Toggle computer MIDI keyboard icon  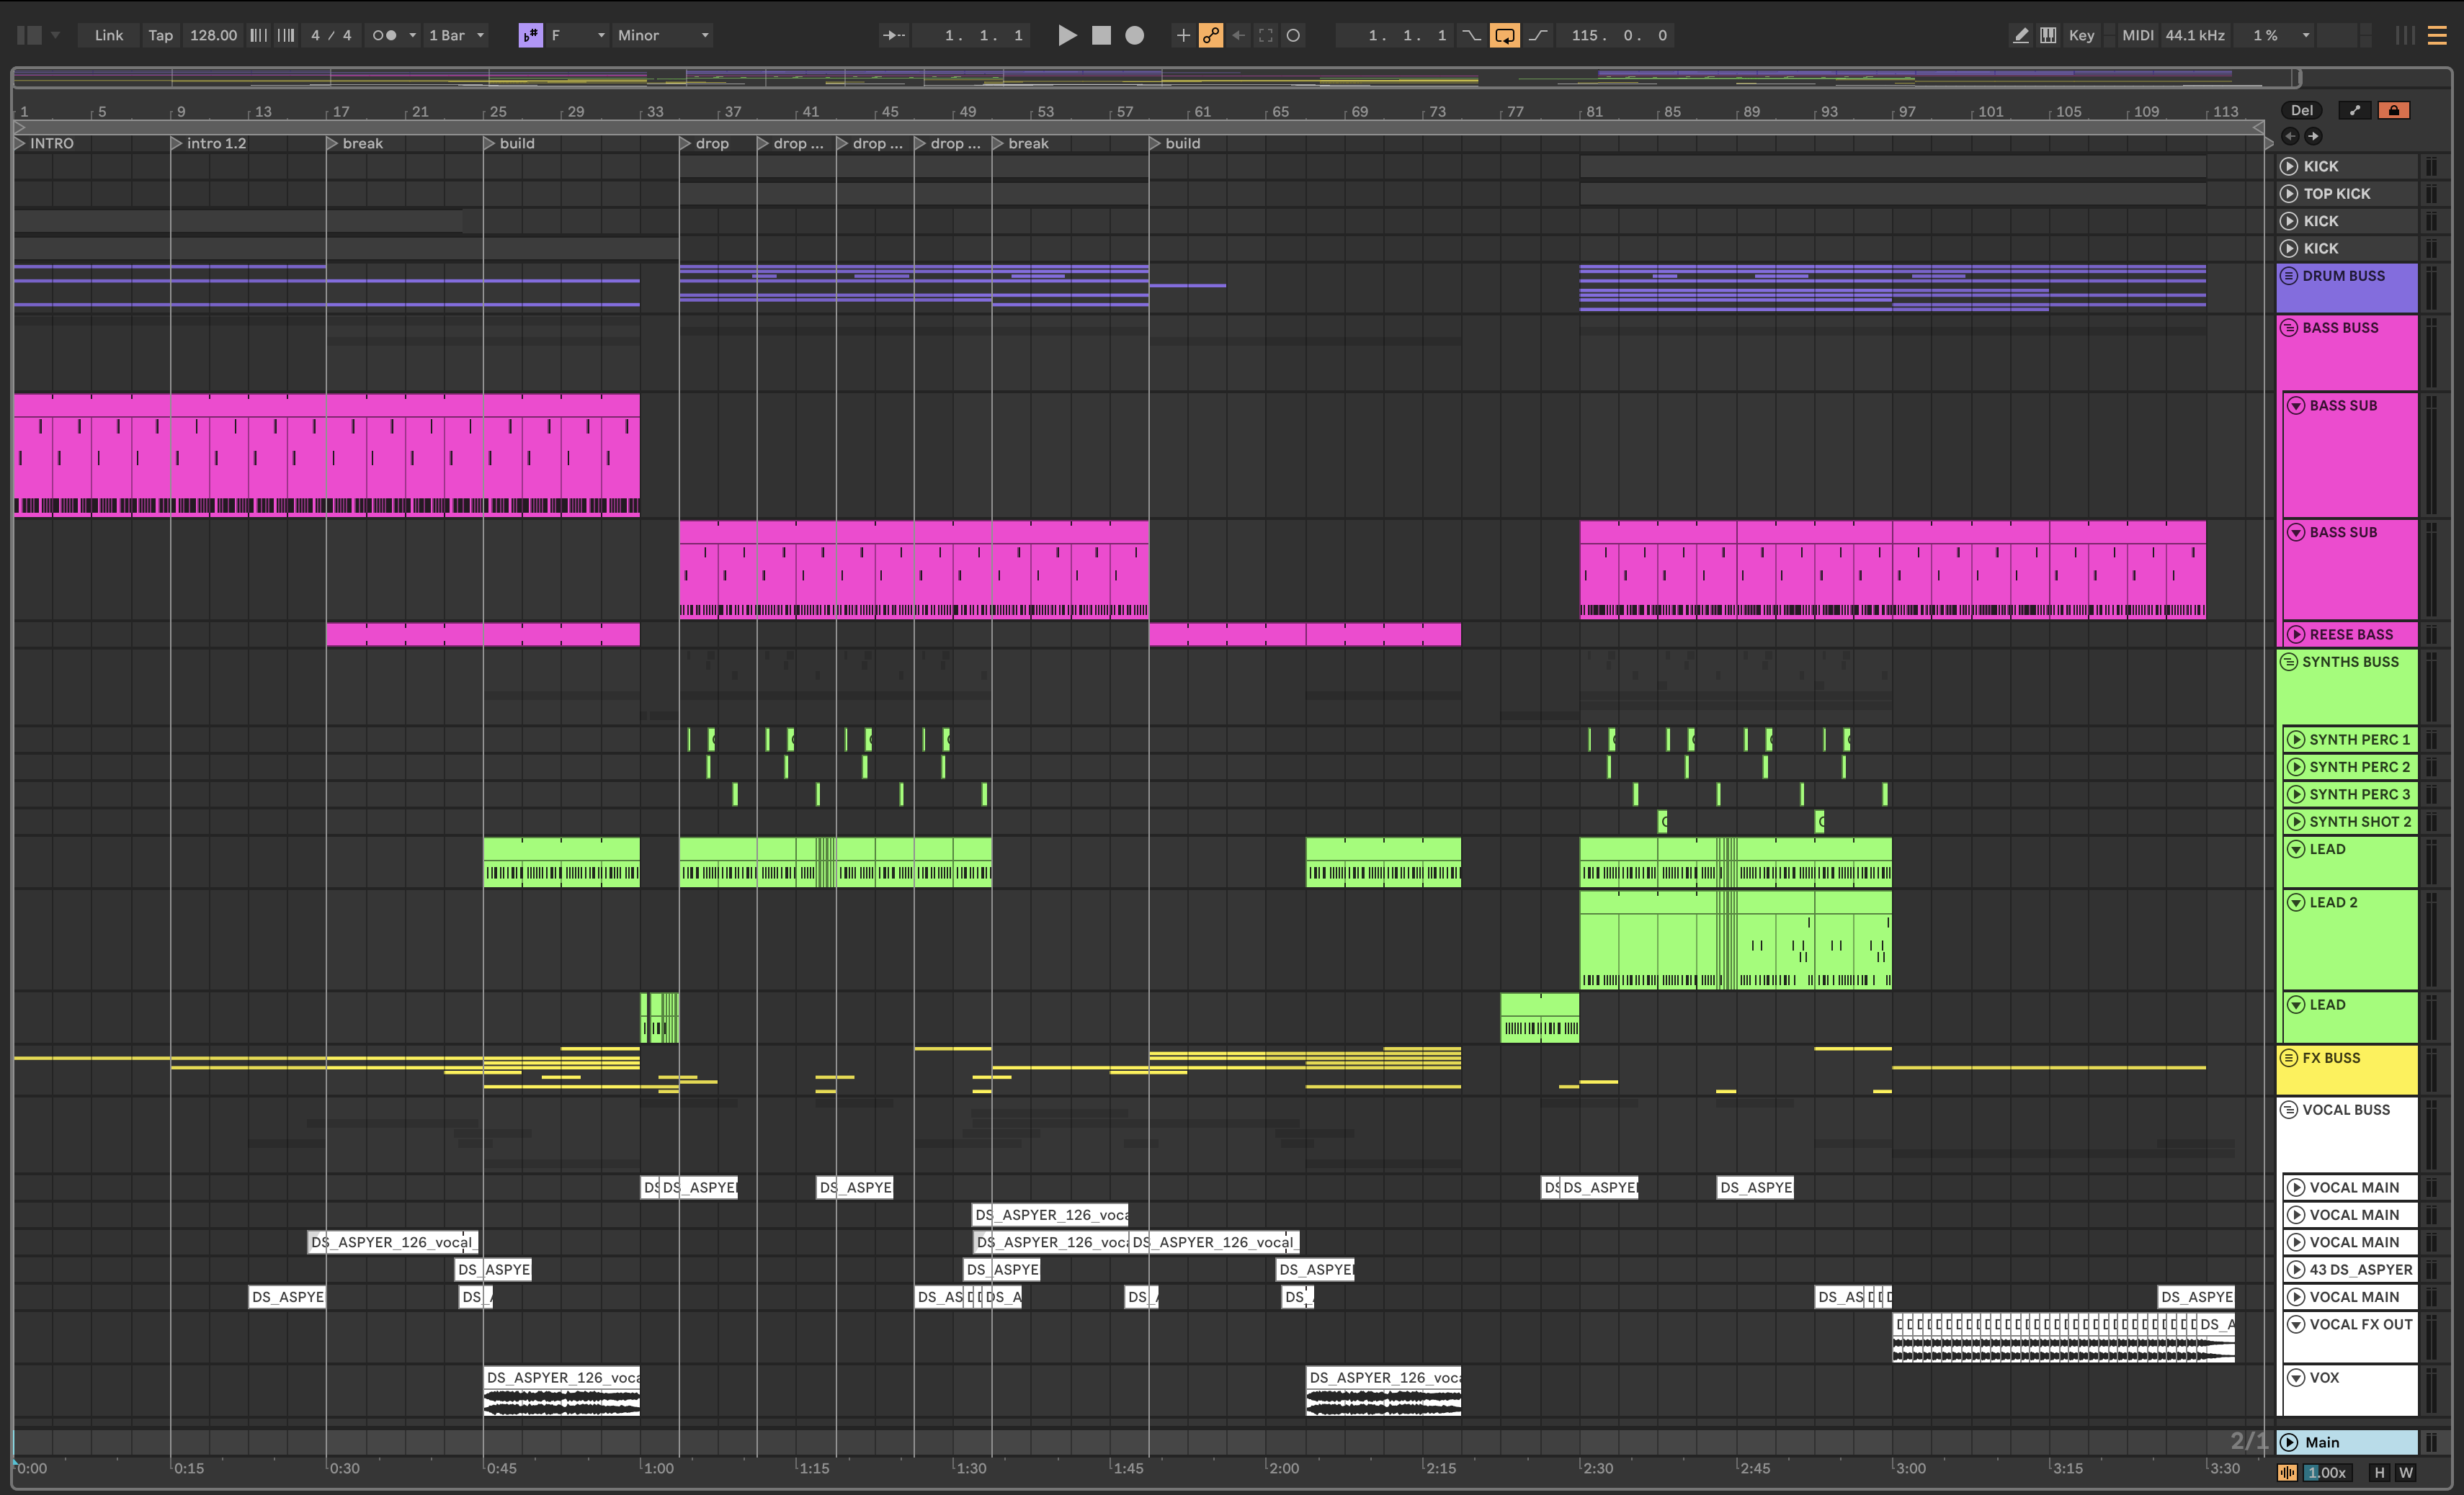pos(2048,35)
